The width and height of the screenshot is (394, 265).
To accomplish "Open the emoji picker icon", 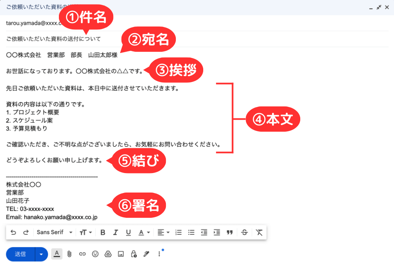I will point(95,254).
